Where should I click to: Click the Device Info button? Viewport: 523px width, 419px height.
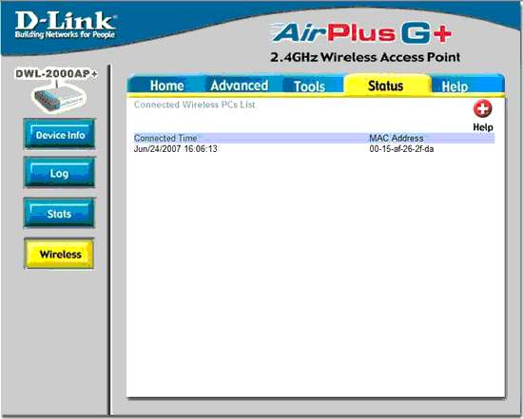(60, 134)
